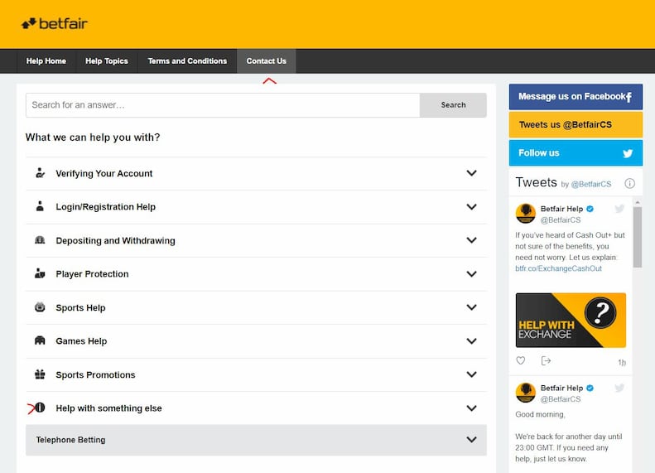Image resolution: width=655 pixels, height=473 pixels.
Task: Click Sports Help label
Action: coord(80,308)
